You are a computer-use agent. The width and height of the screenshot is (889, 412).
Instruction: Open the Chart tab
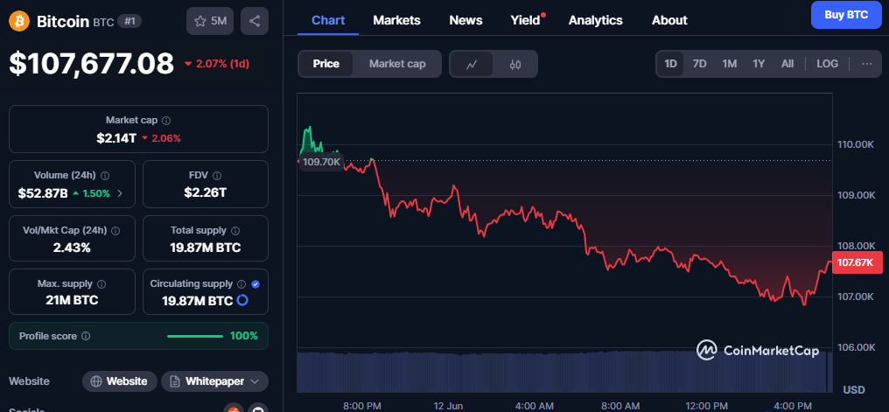point(328,20)
